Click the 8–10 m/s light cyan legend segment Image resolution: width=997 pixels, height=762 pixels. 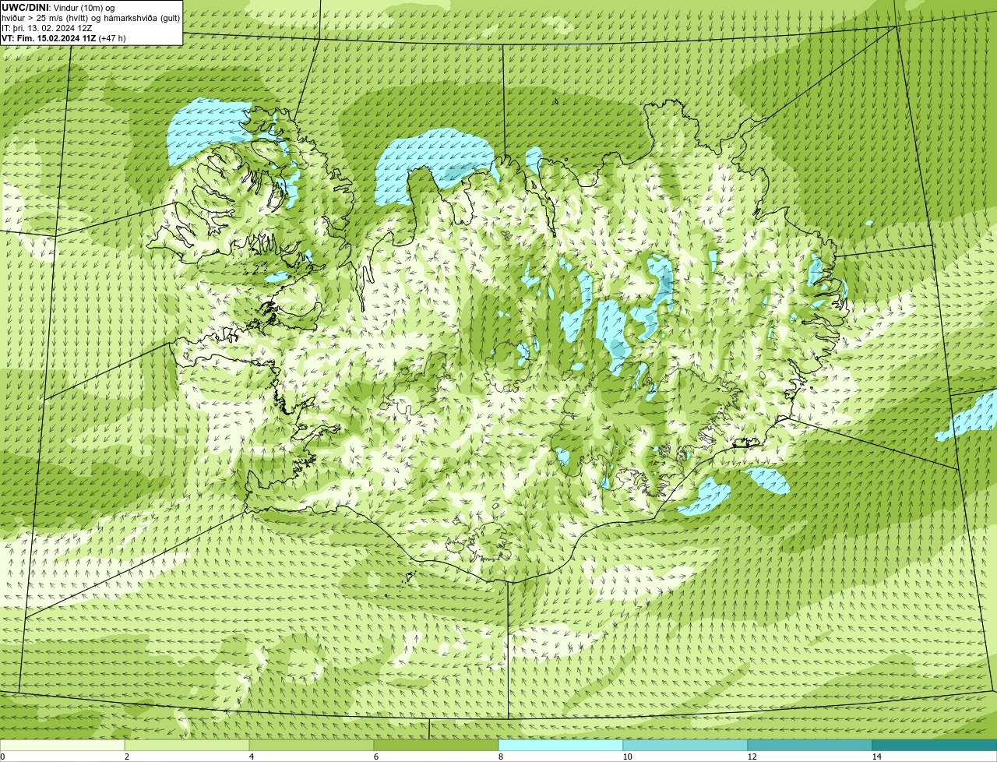click(x=561, y=745)
